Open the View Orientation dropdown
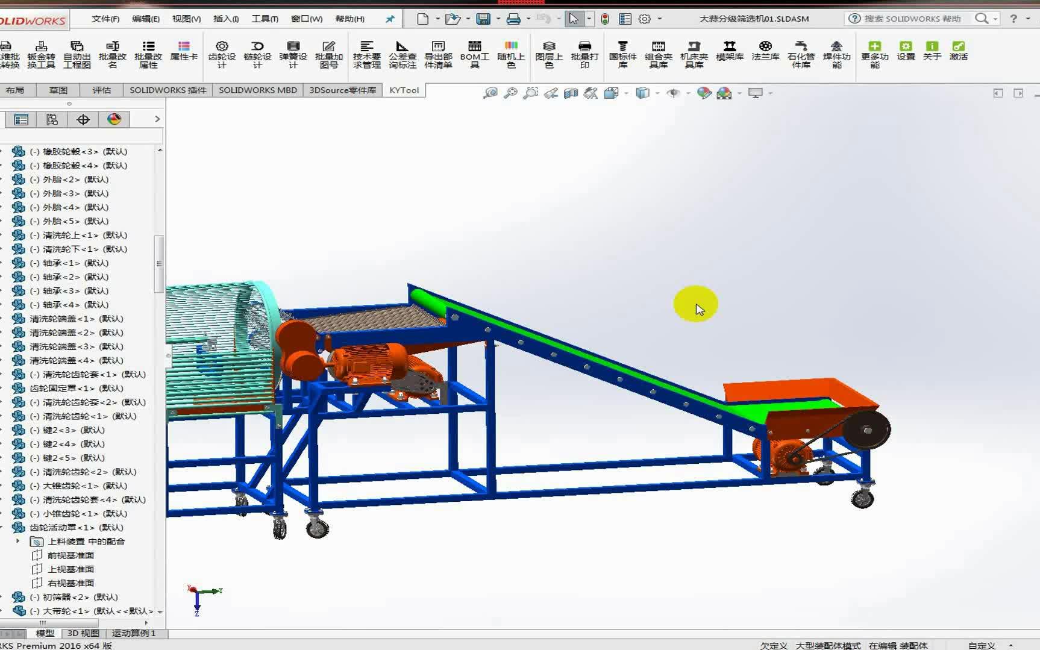 [x=627, y=93]
